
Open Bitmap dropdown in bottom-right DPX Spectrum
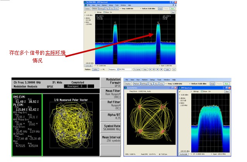click(x=191, y=91)
